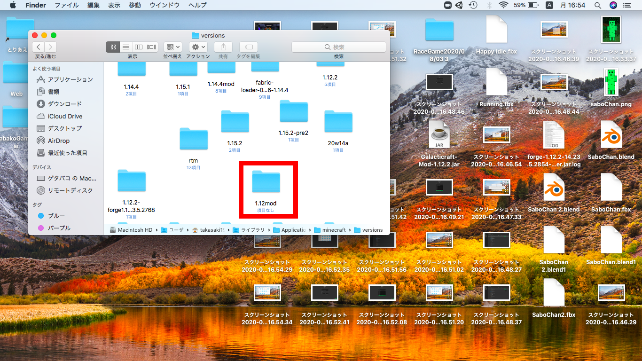
Task: Open Spotlight search in the menu bar
Action: click(598, 5)
